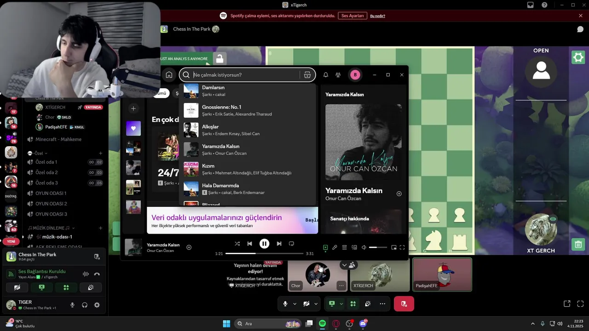The height and width of the screenshot is (331, 589).
Task: Go to Spotify home via house icon
Action: [169, 75]
